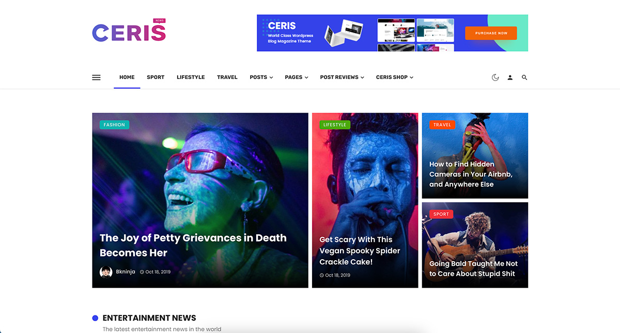Click the Bkninja author avatar
The width and height of the screenshot is (620, 333).
pos(106,272)
